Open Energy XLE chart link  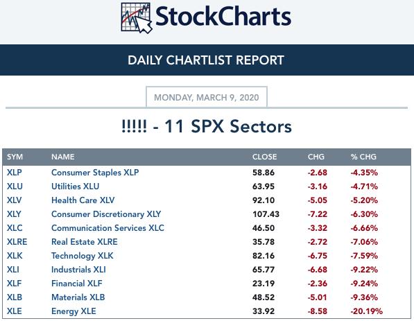(x=74, y=311)
